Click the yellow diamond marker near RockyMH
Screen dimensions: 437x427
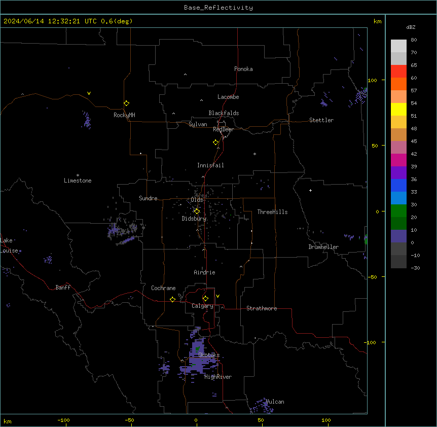coord(126,103)
